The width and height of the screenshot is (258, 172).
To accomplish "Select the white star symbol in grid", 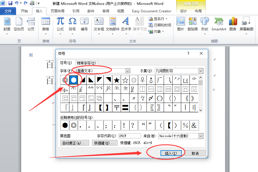I will [x=125, y=80].
